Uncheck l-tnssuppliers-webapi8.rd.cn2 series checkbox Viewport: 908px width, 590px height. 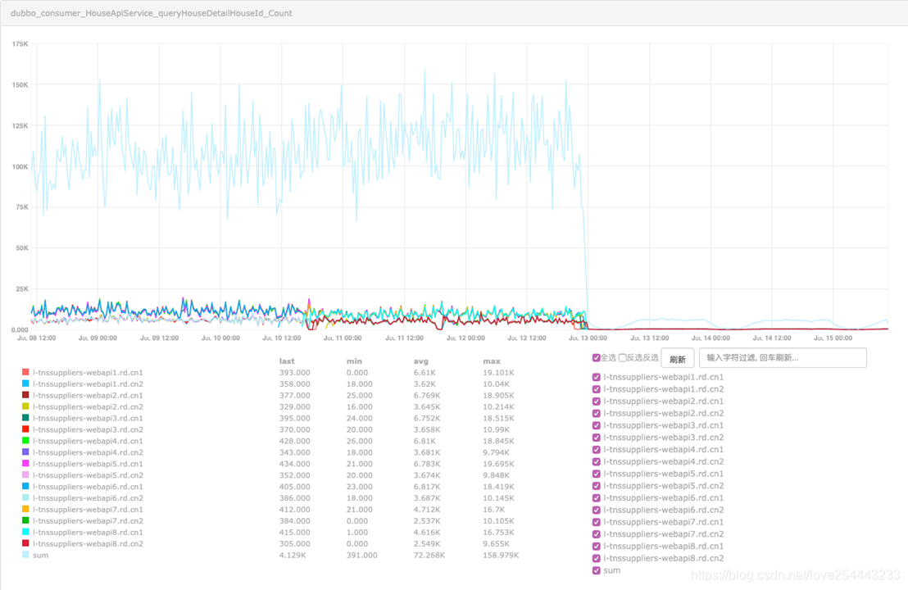click(x=597, y=558)
